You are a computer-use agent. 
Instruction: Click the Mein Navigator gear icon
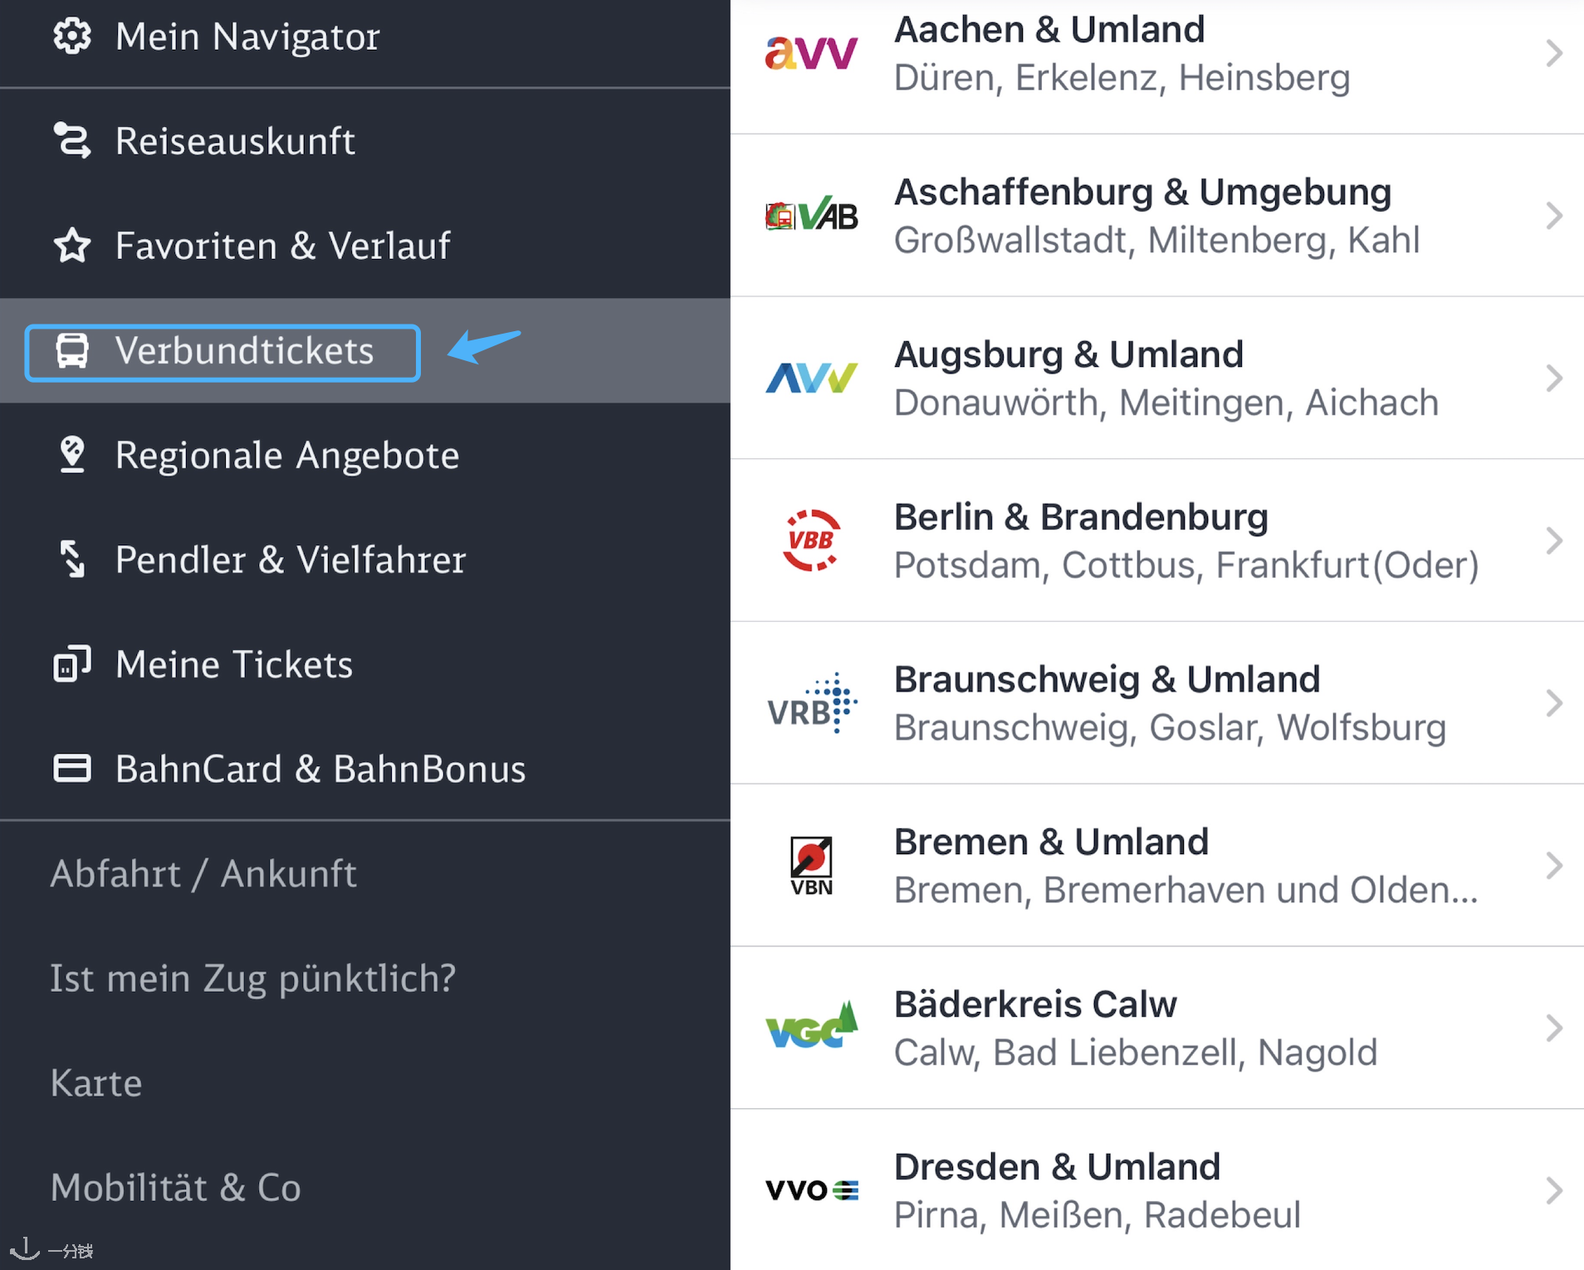pyautogui.click(x=72, y=36)
